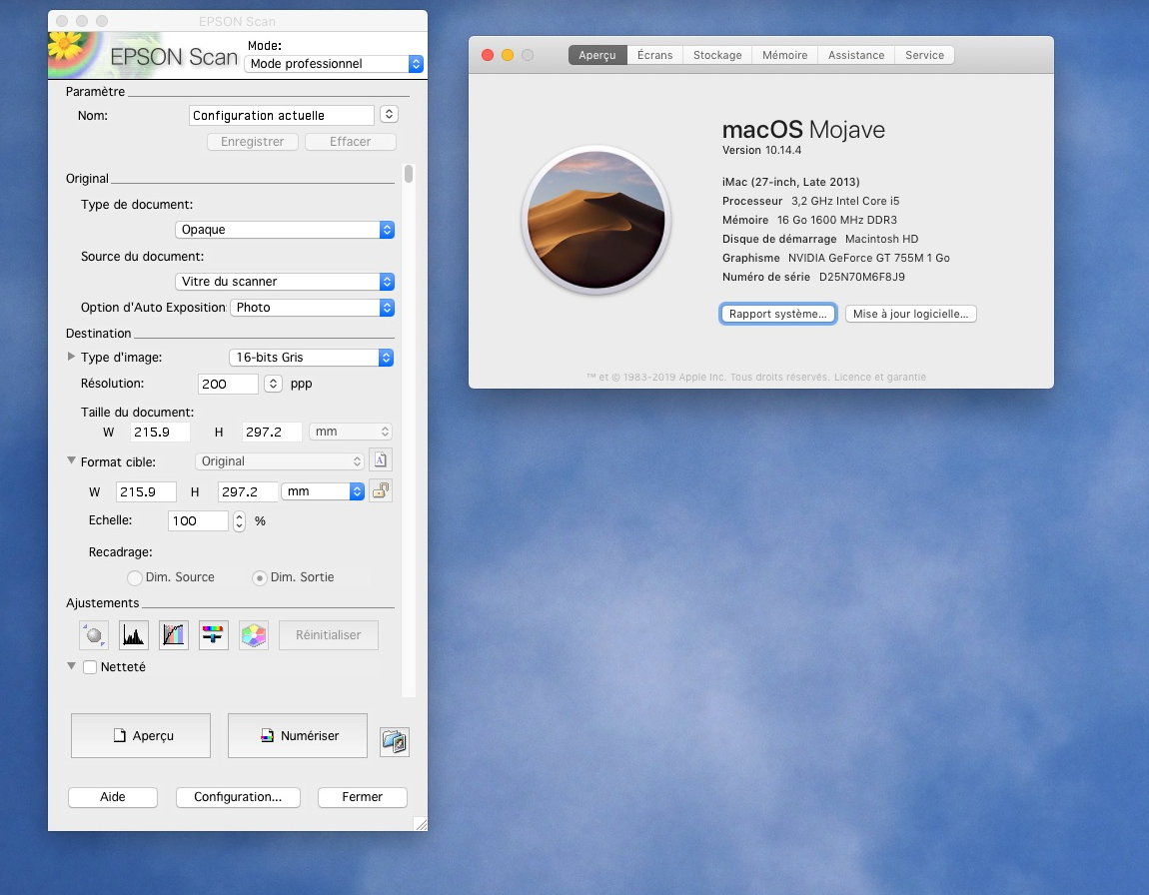This screenshot has width=1149, height=895.
Task: Click the Nom configuration name field
Action: click(x=282, y=115)
